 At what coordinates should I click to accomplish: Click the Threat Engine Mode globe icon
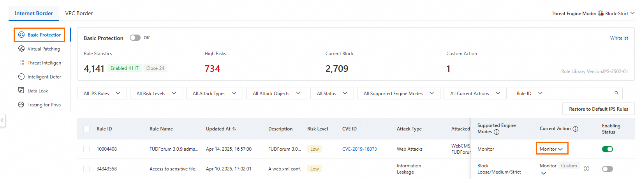(601, 13)
